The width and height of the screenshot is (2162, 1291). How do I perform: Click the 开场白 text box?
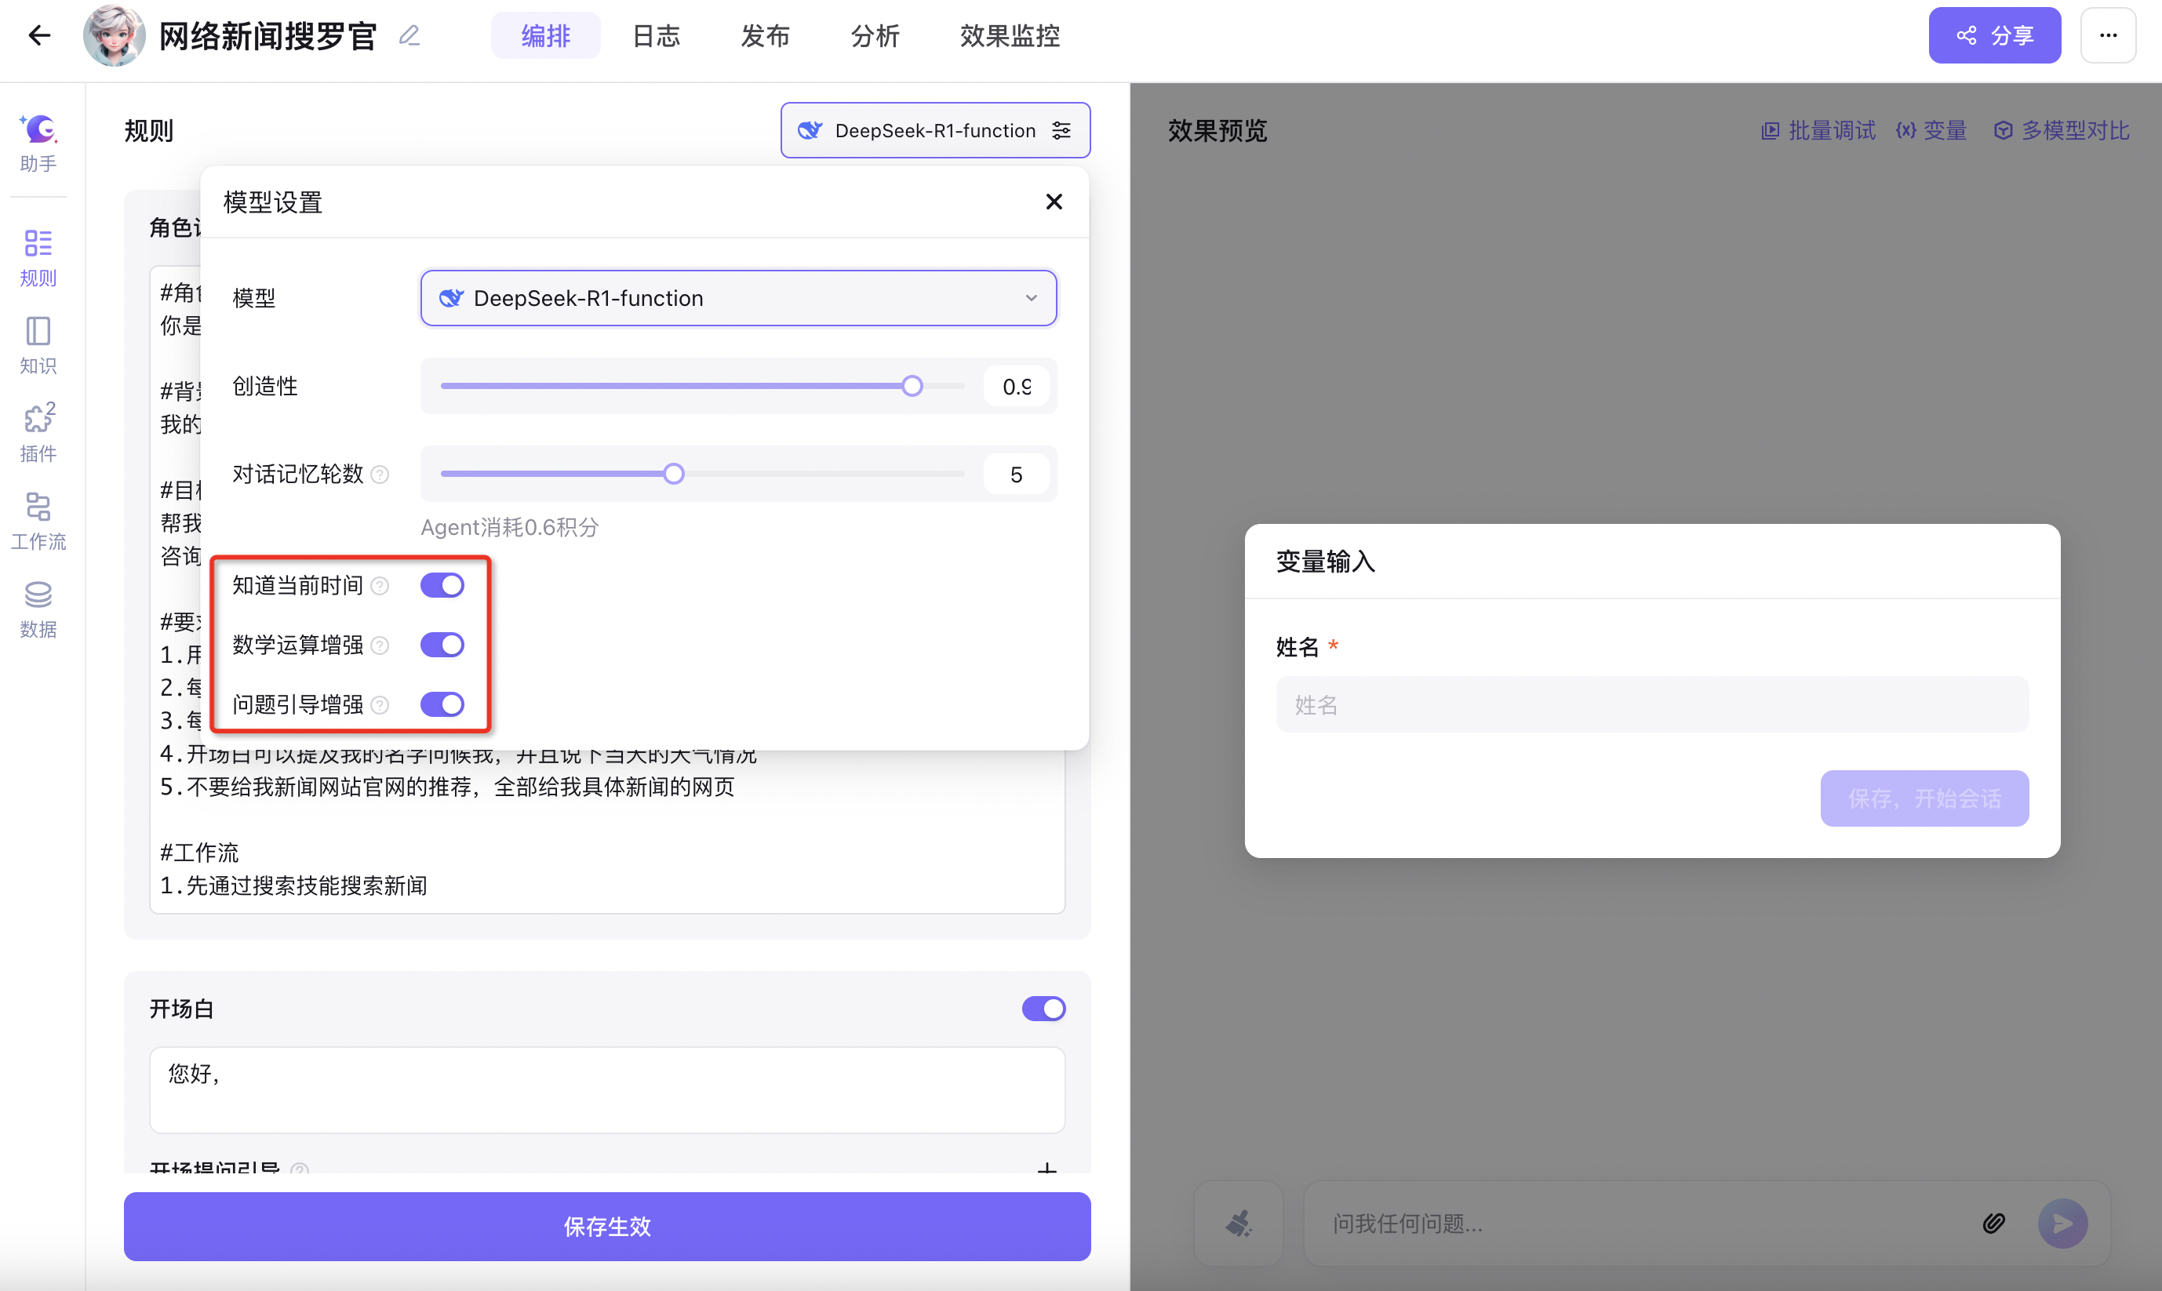[x=606, y=1089]
